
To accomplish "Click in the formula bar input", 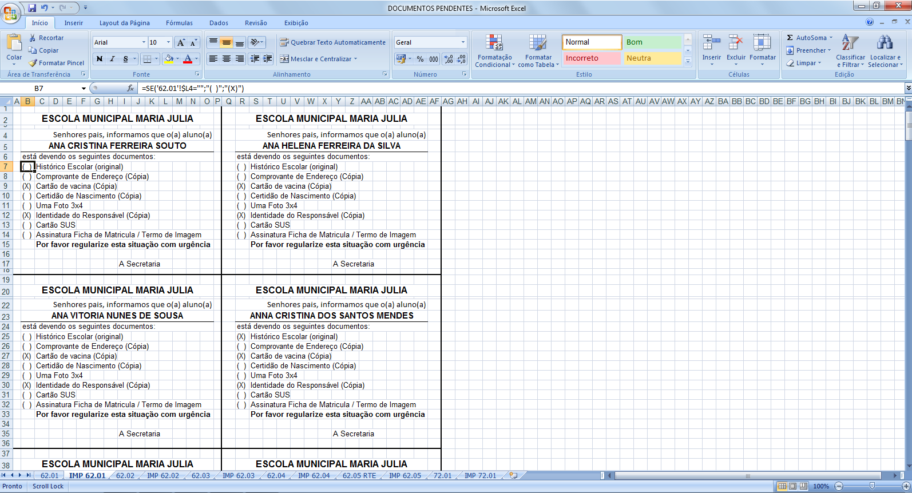I will coord(521,89).
